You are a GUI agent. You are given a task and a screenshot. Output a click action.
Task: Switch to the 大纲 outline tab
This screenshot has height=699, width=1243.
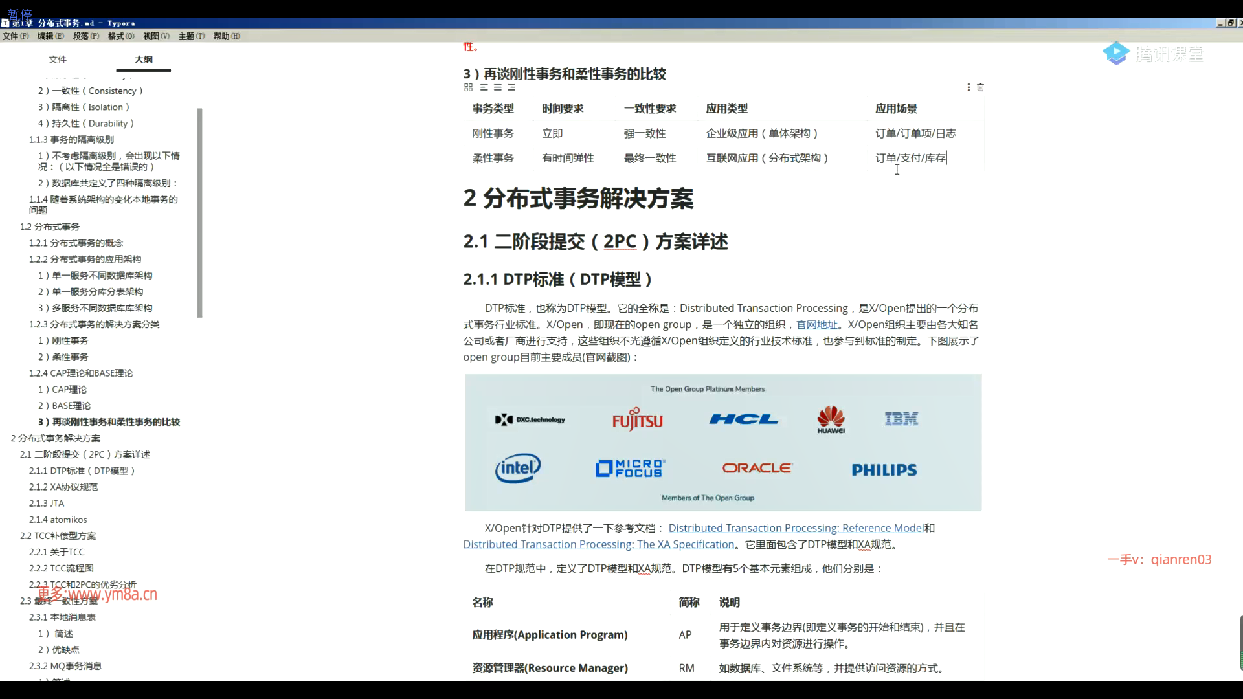tap(143, 60)
